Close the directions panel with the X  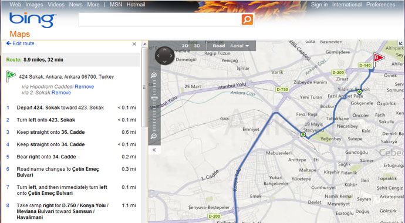[134, 44]
